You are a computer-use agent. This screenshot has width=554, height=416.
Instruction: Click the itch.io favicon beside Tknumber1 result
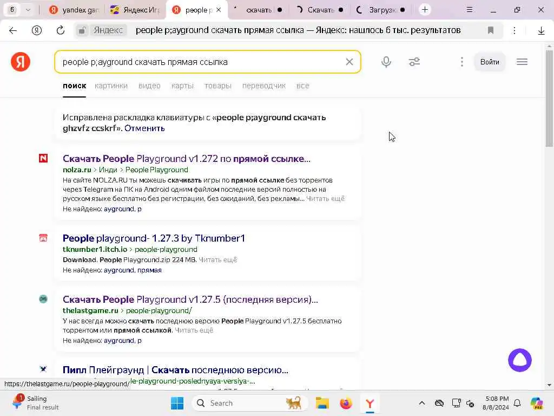pos(43,238)
